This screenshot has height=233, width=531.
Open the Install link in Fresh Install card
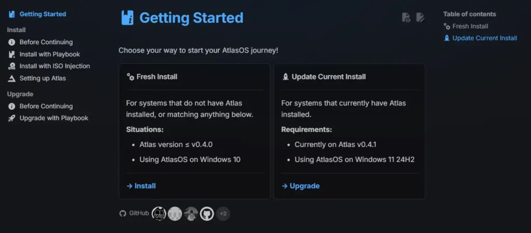click(141, 186)
